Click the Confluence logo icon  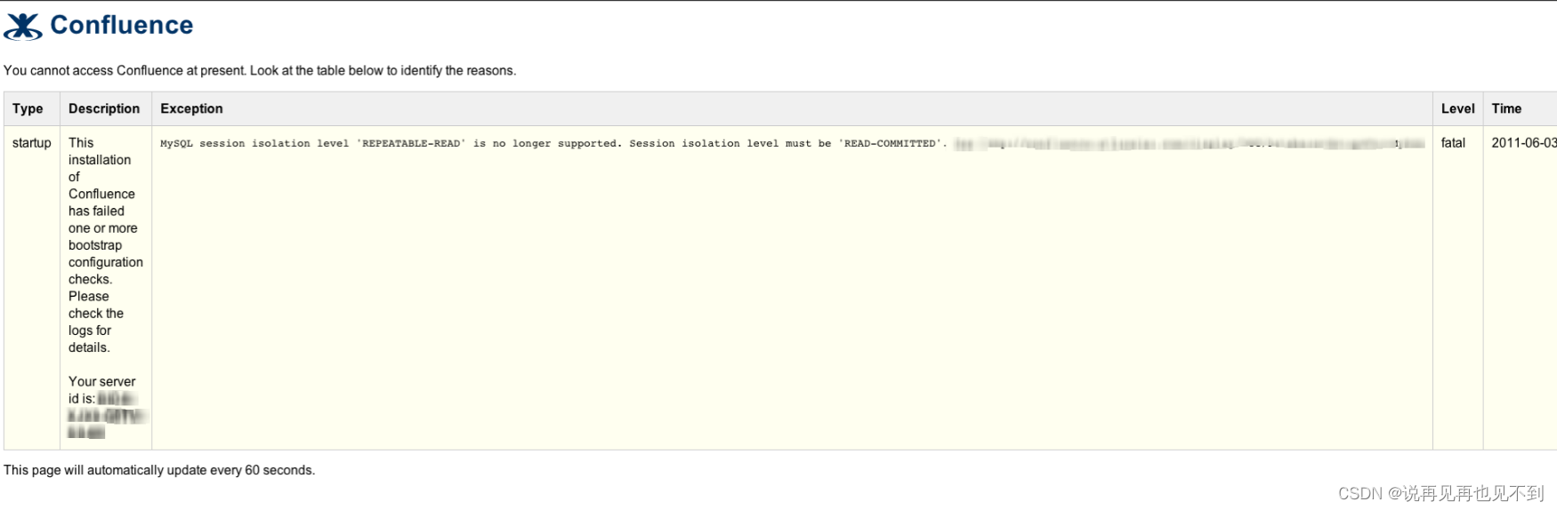[x=23, y=27]
